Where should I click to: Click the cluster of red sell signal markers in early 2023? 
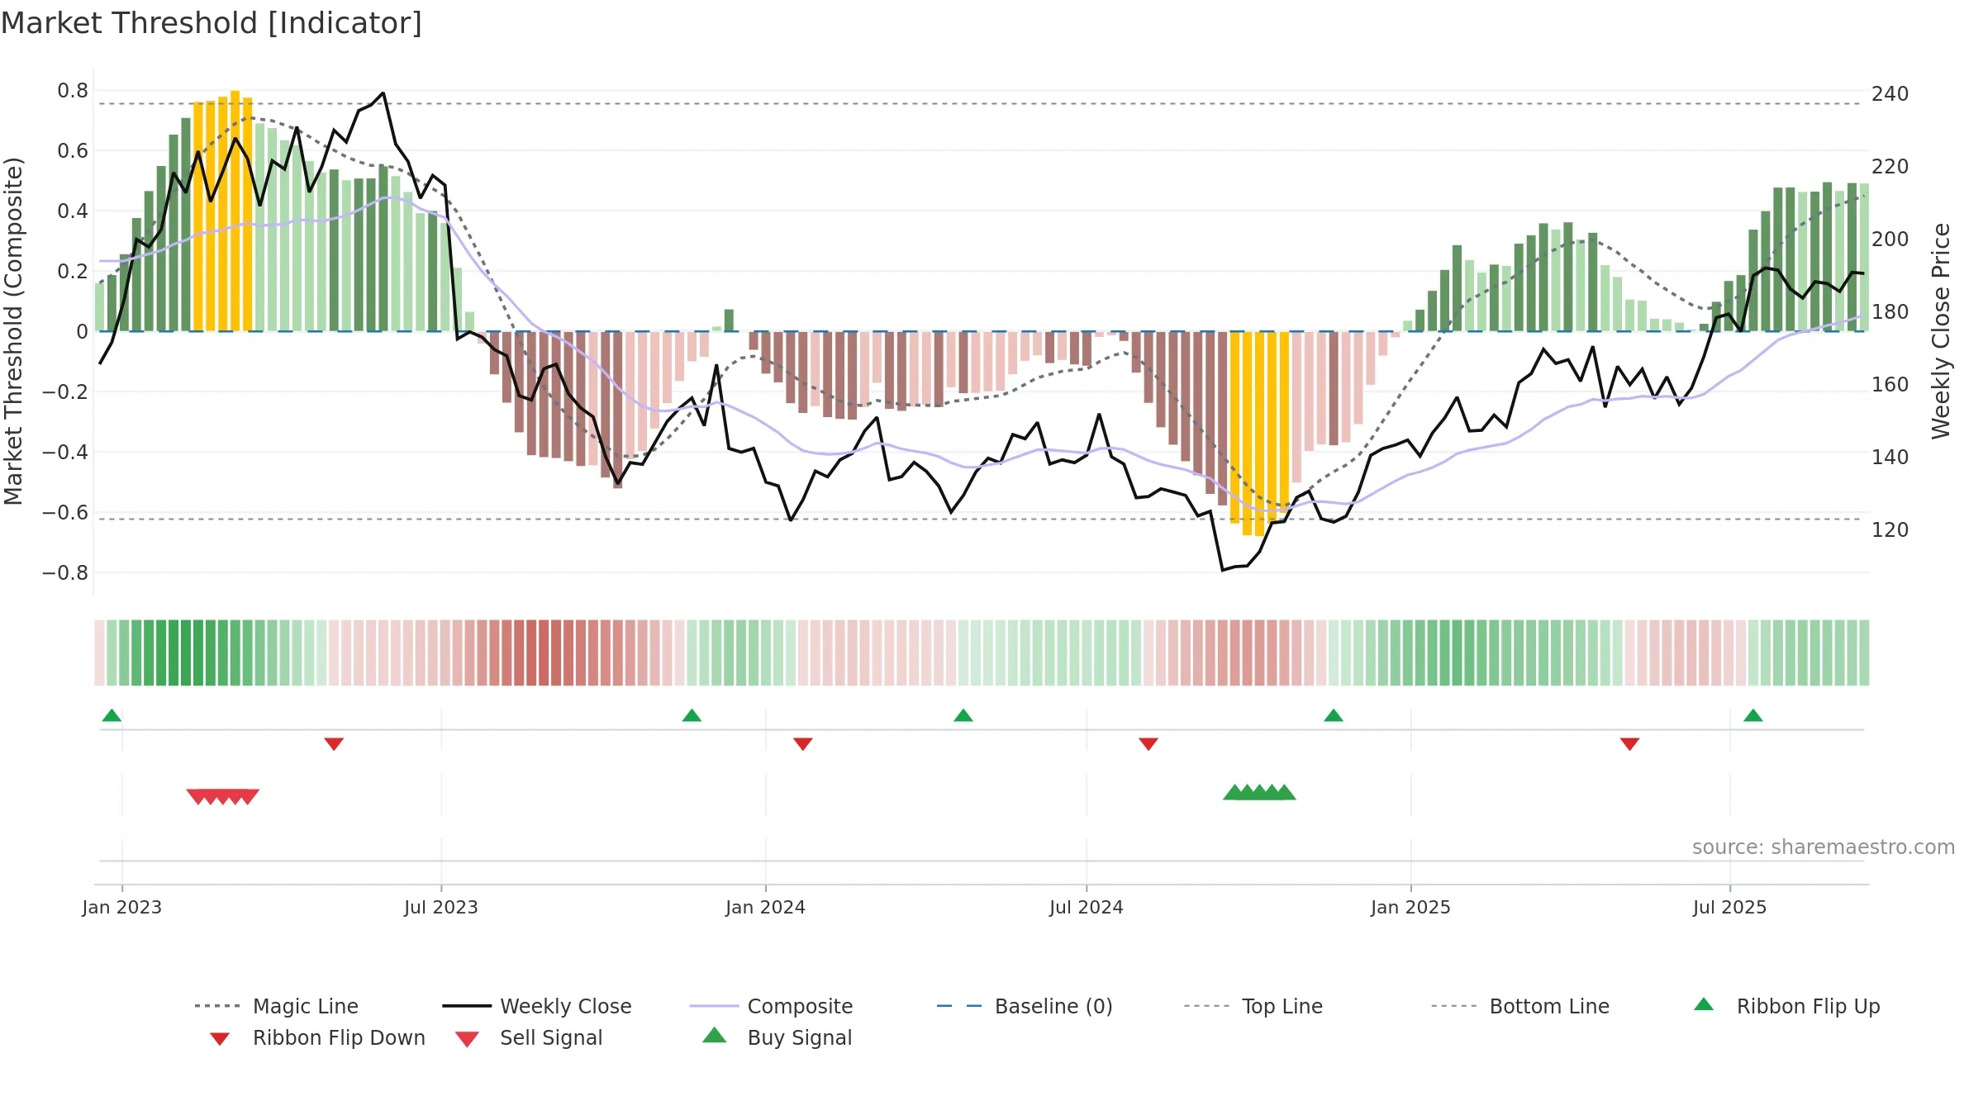point(223,797)
